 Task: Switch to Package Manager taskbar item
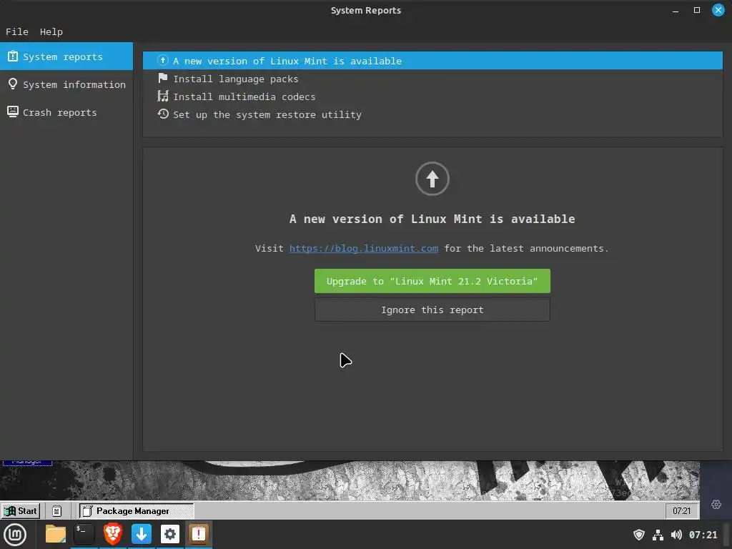(x=136, y=510)
